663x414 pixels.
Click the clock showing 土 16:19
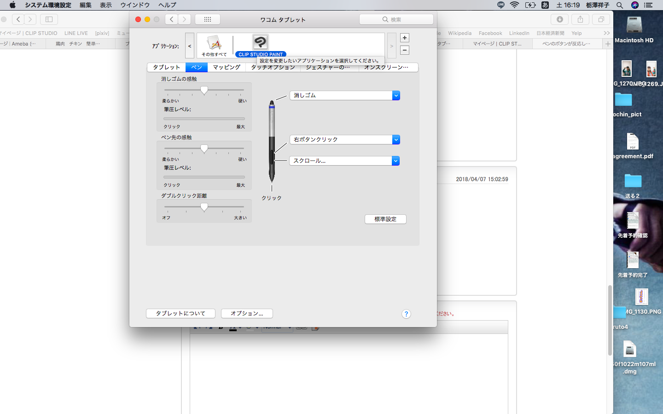[x=568, y=5]
